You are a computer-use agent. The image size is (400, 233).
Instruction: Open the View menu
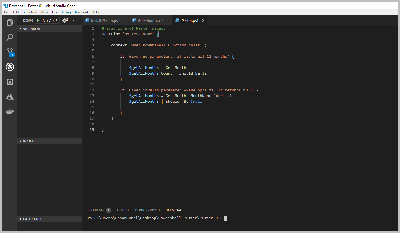[x=45, y=12]
